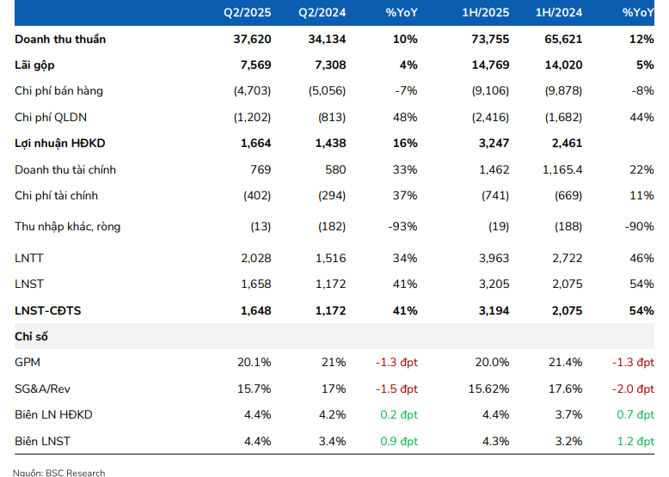This screenshot has width=669, height=477.
Task: Select the Lãi gộp row label
Action: coord(34,65)
